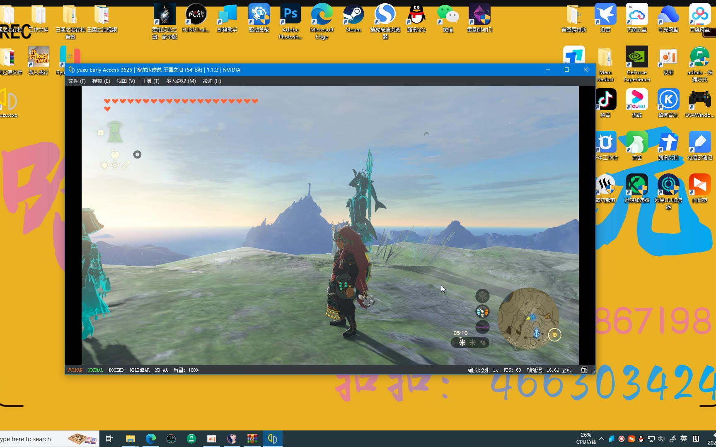
Task: Open the 多人游戏 (M) menu in yuzu
Action: coord(181,81)
